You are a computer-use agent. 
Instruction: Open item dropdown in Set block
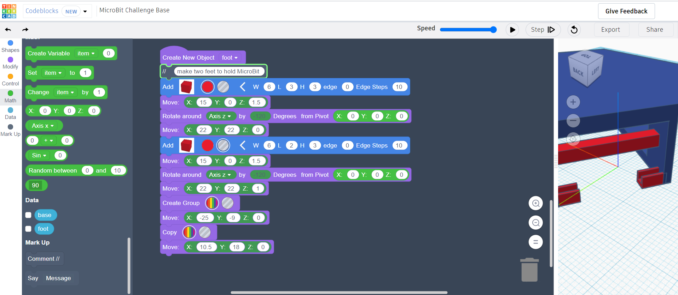pyautogui.click(x=53, y=73)
